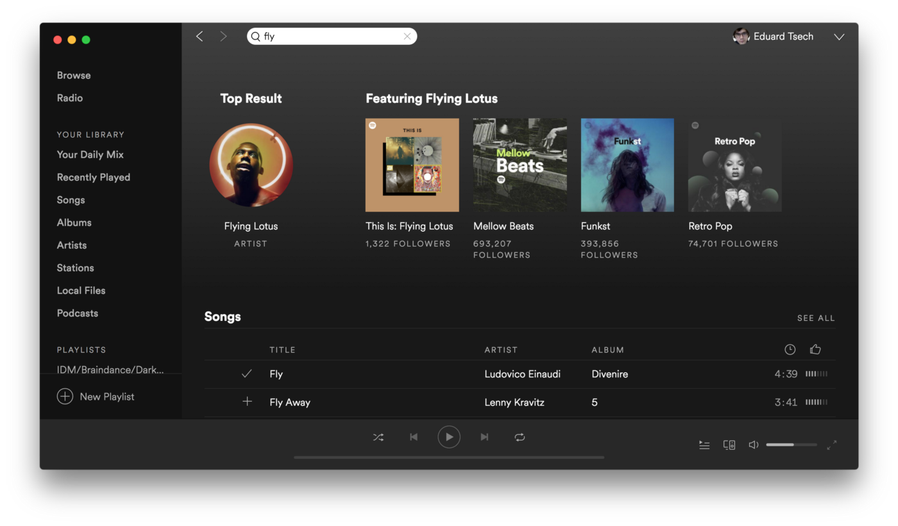
Task: Select the song title Fly Away
Action: tap(290, 402)
